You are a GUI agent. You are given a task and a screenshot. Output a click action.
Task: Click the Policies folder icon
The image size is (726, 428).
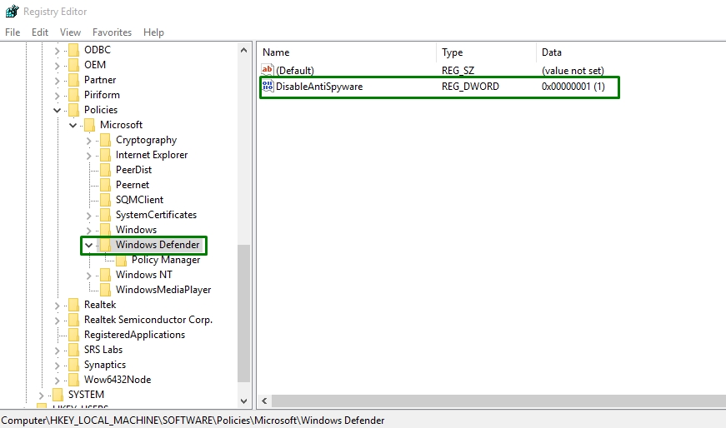pos(73,110)
